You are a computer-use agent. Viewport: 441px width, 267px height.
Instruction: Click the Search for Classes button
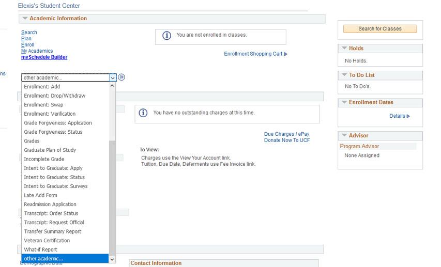tap(379, 29)
